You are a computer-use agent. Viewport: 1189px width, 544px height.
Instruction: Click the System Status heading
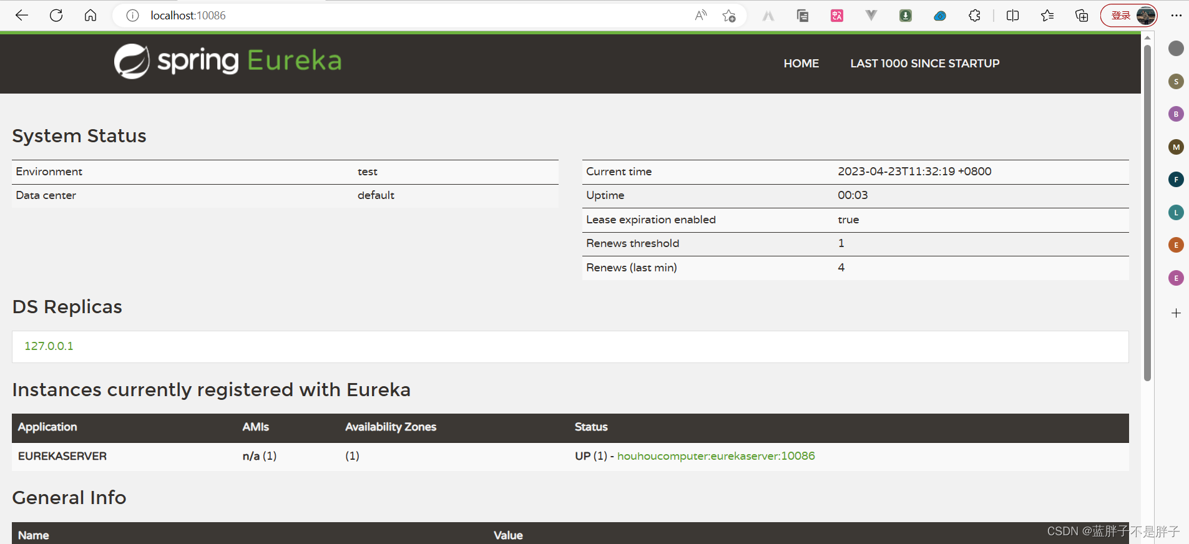pos(79,136)
